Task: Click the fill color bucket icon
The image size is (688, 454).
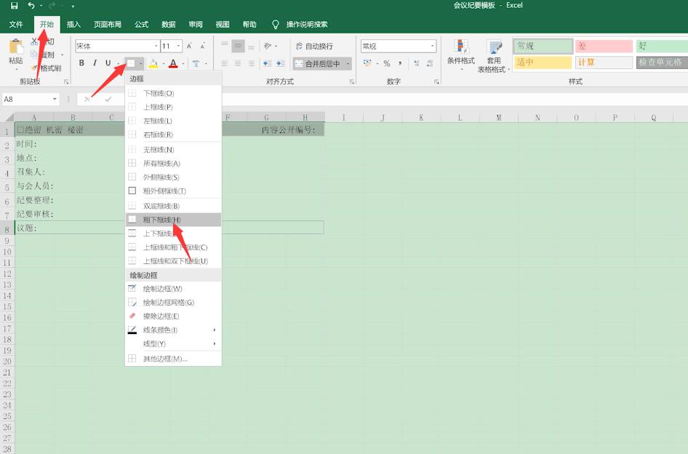Action: pyautogui.click(x=153, y=64)
